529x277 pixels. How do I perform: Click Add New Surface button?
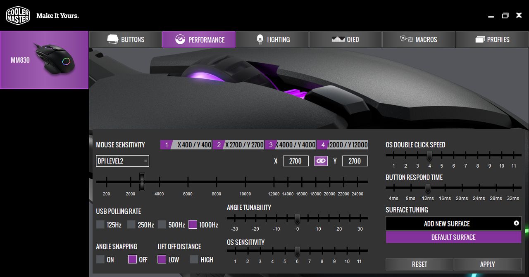click(453, 223)
